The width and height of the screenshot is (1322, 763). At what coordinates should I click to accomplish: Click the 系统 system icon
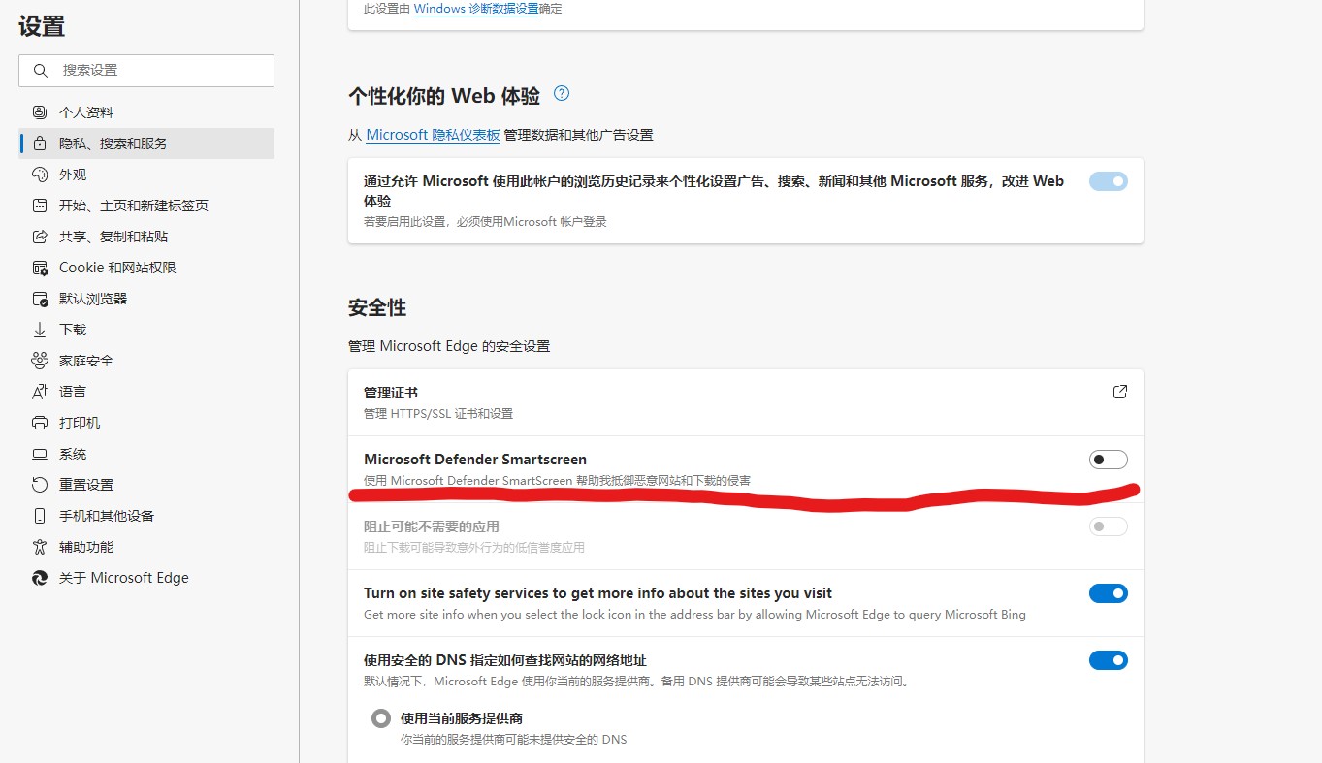coord(40,454)
